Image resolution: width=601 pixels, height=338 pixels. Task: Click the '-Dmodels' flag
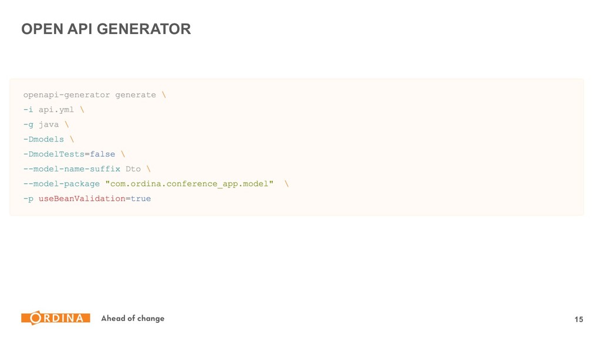point(43,139)
